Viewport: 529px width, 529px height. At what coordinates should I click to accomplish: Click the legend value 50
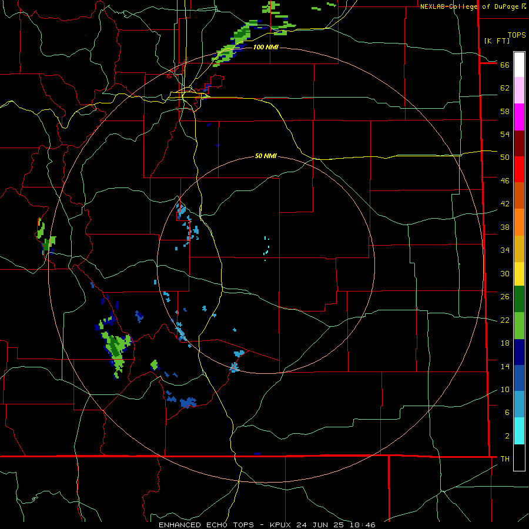[x=505, y=158]
